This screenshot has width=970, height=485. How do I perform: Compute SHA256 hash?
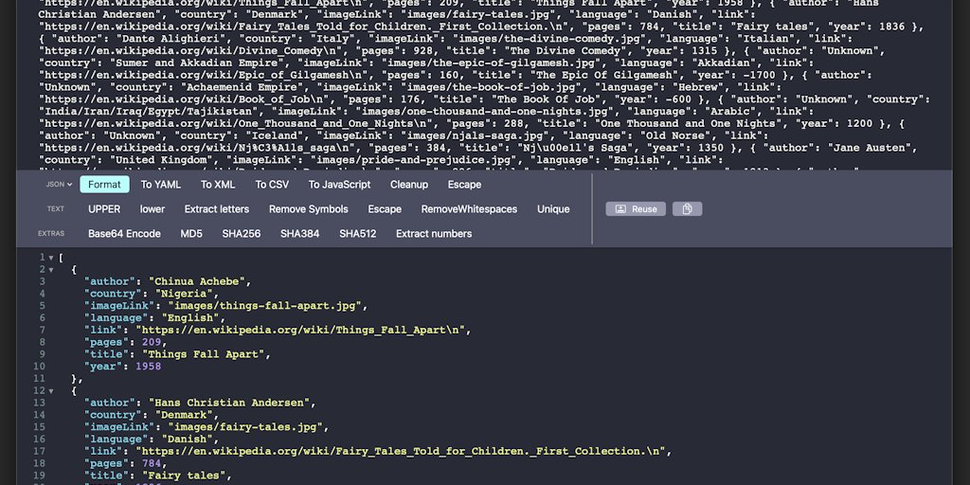242,234
